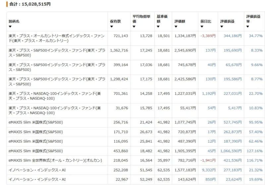265x185 pixels.
Task: Click eMAXIS Slim 米国株式 row with 453,860 units
Action: pos(36,151)
